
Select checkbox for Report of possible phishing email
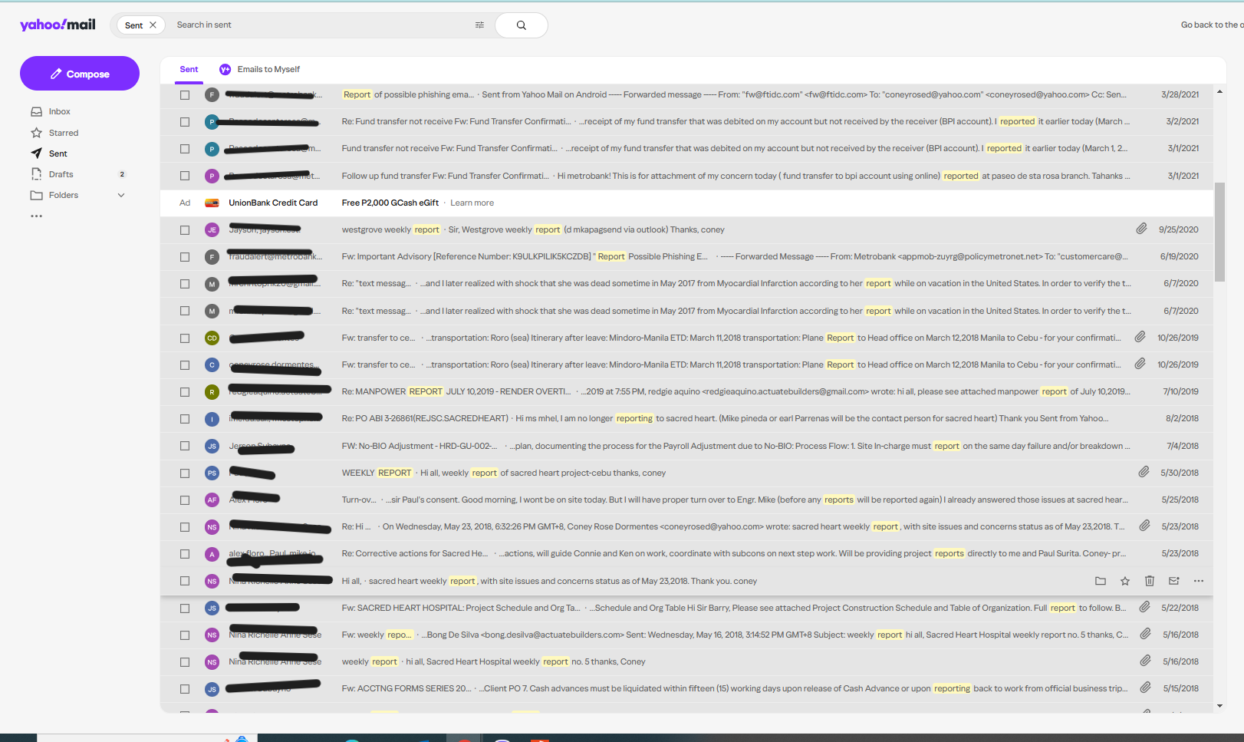click(x=185, y=95)
